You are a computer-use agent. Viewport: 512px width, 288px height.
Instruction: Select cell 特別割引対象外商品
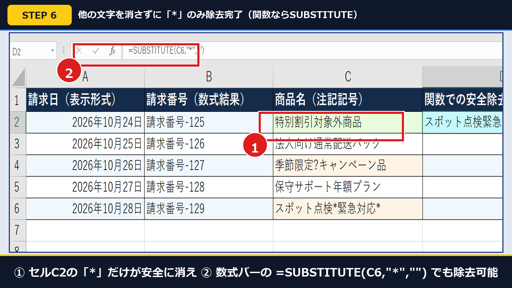pyautogui.click(x=348, y=122)
